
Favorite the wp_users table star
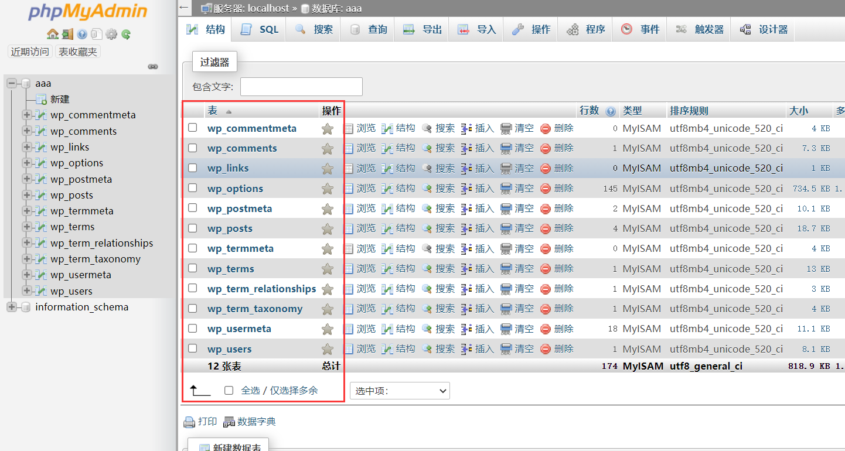click(328, 348)
